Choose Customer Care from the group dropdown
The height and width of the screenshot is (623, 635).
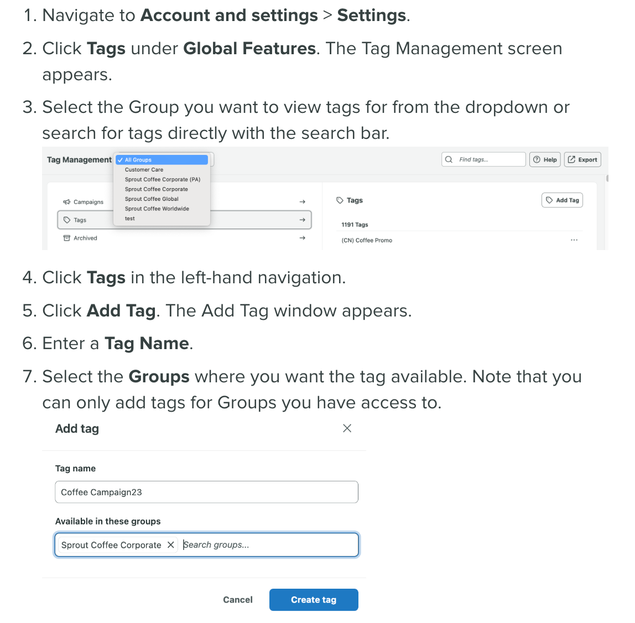[144, 170]
